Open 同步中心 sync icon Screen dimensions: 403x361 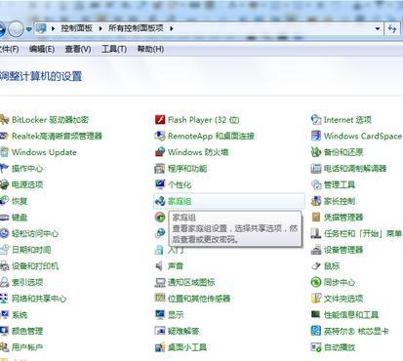click(x=316, y=282)
